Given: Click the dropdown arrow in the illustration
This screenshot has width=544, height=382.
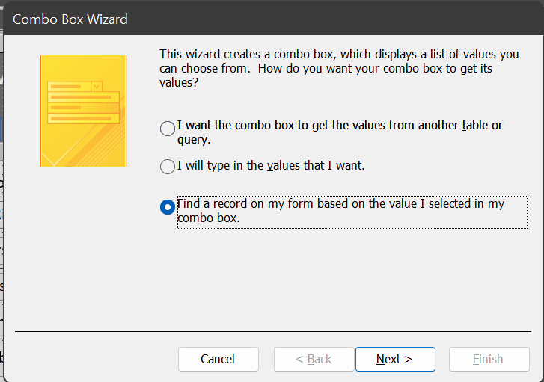Looking at the screenshot, I should 97,86.
